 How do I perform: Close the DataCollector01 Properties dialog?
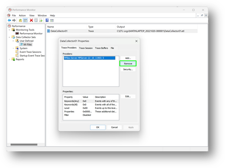tap(136, 41)
